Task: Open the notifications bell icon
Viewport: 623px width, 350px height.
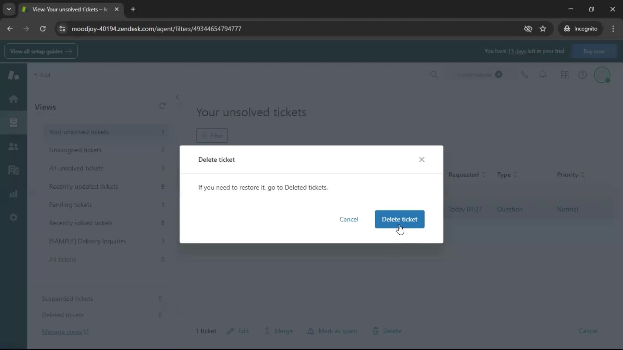Action: [543, 75]
